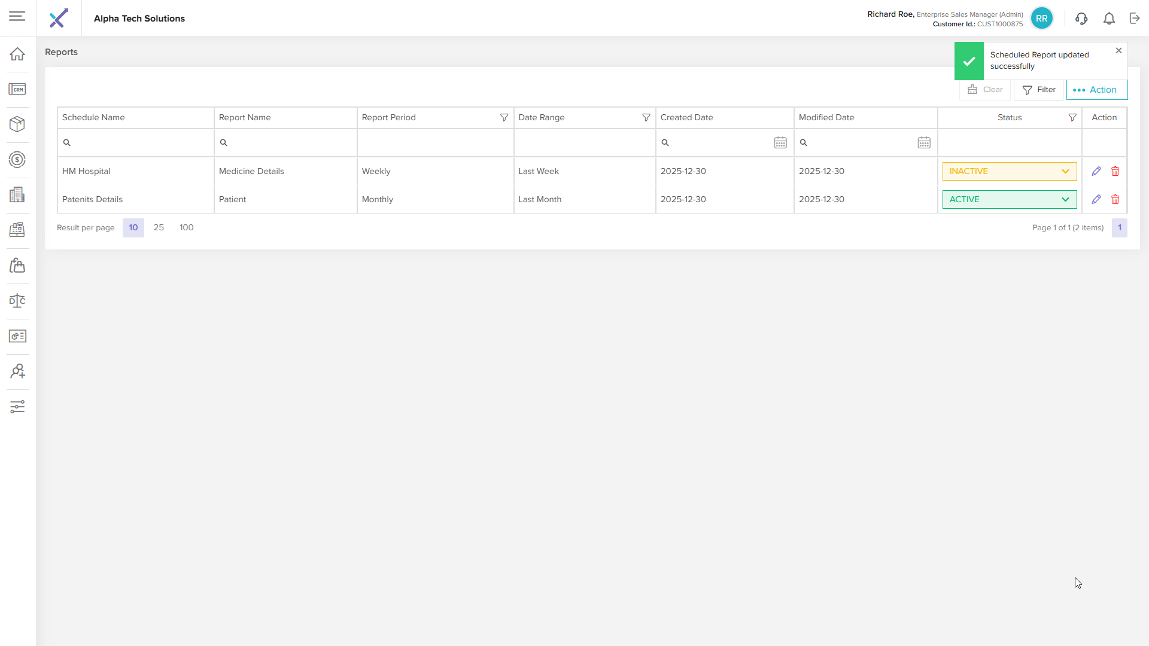Click the logout icon in header
This screenshot has width=1149, height=646.
[x=1135, y=19]
